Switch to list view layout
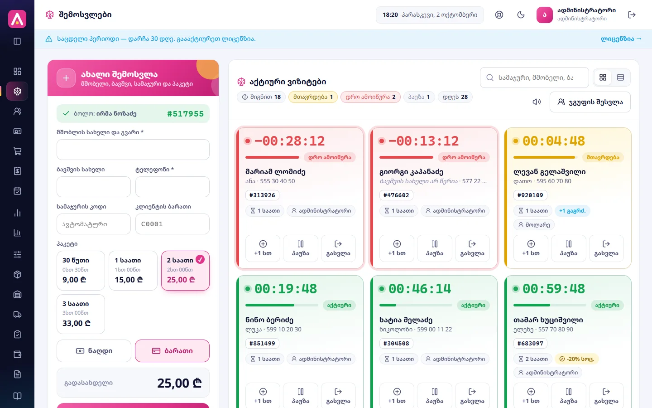 [x=620, y=78]
